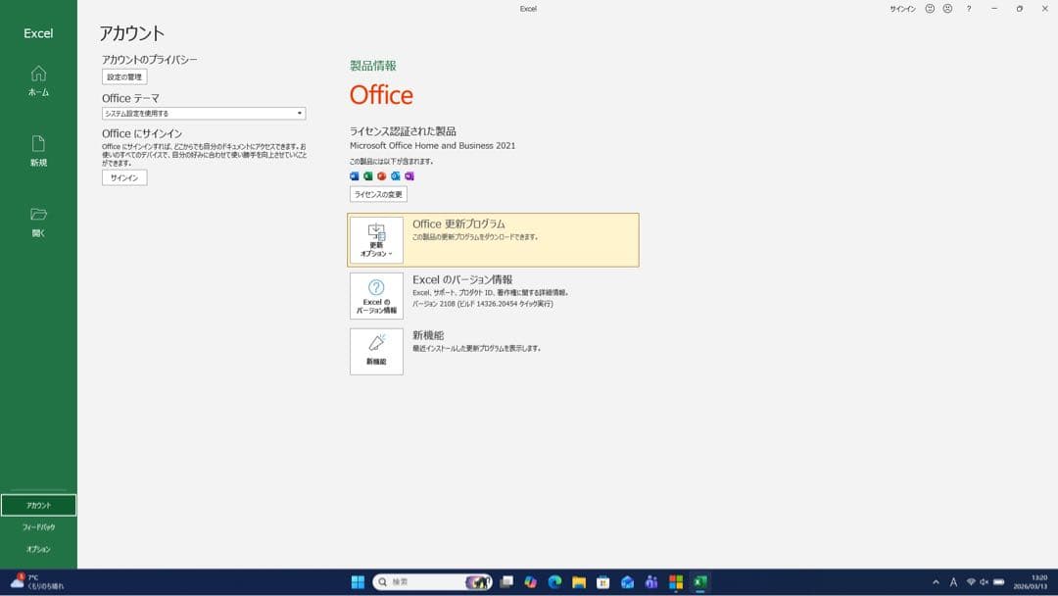Open the colorful Microsoft tiles taskbar icon

coord(675,582)
